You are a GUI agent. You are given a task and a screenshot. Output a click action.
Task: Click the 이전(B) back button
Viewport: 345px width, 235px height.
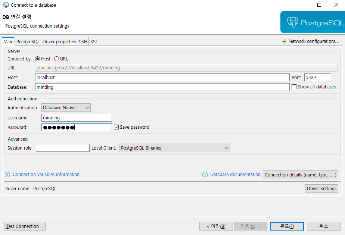216,226
